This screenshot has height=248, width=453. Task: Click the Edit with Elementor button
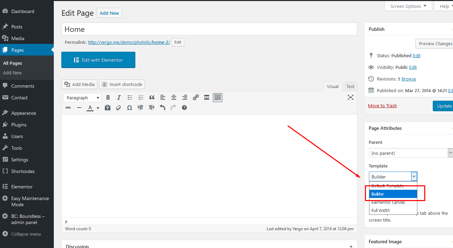98,60
